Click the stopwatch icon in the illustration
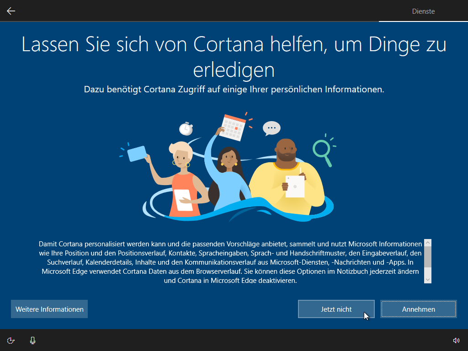The height and width of the screenshot is (351, 468). (186, 129)
